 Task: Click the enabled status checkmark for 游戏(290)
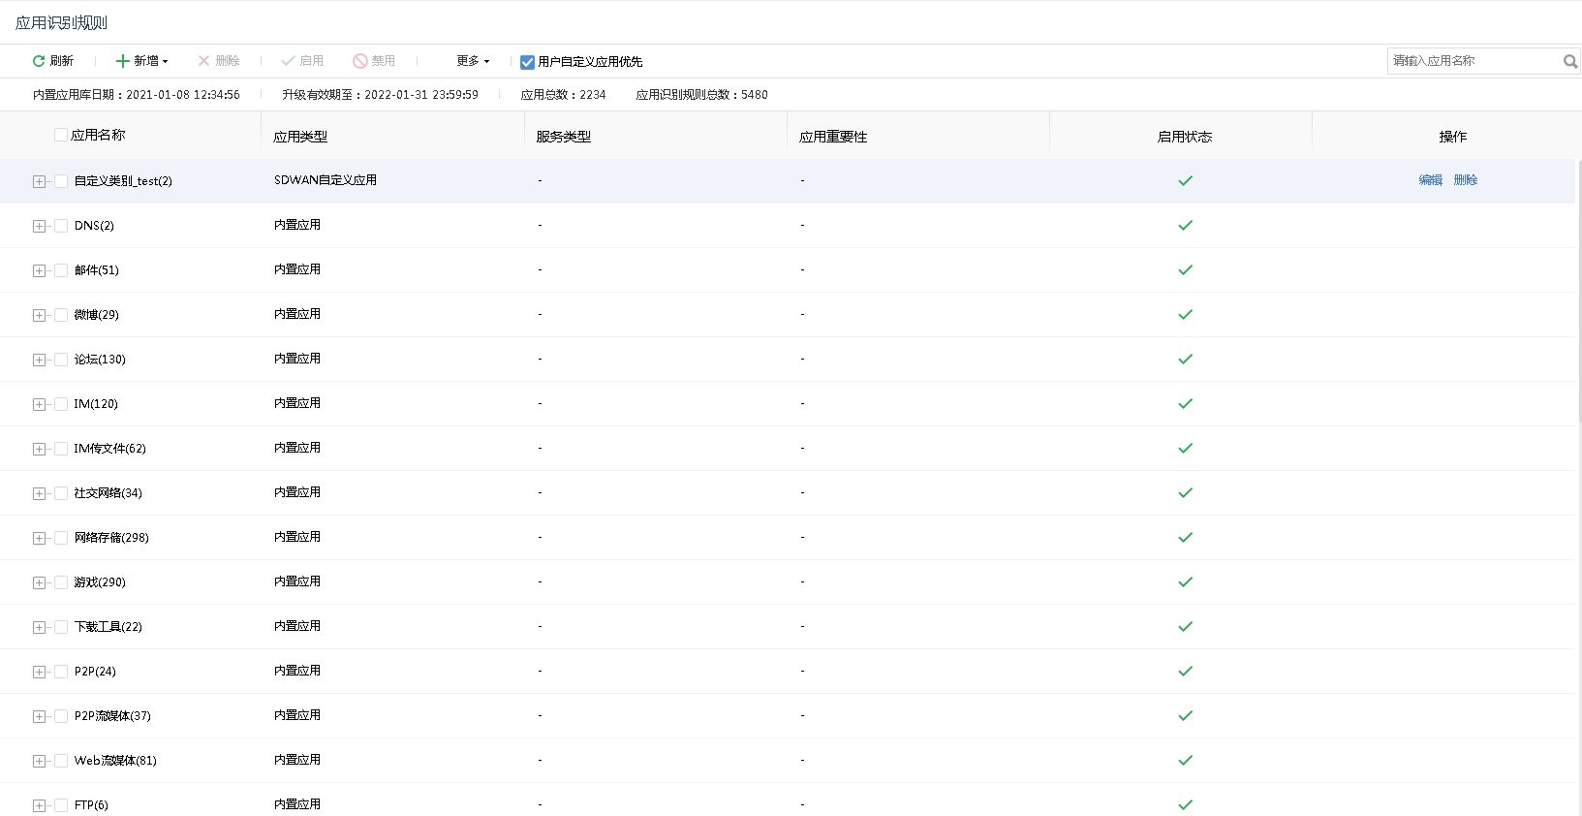(x=1185, y=582)
